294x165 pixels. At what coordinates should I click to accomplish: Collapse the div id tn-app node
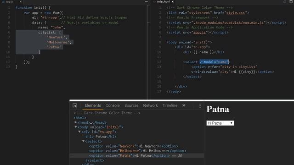point(79,132)
